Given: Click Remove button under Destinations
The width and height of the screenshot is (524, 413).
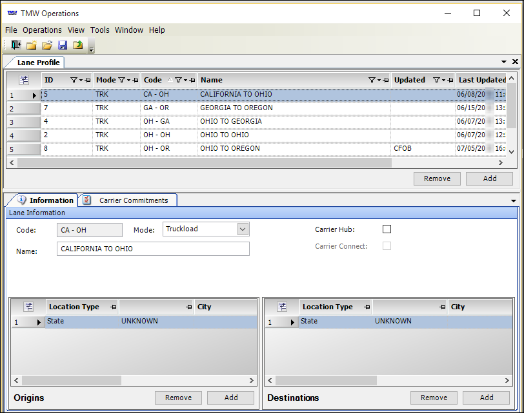Looking at the screenshot, I should [x=434, y=398].
